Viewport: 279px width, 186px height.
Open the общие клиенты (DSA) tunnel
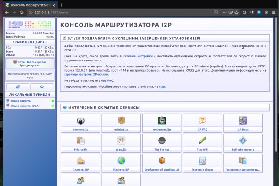[24, 106]
